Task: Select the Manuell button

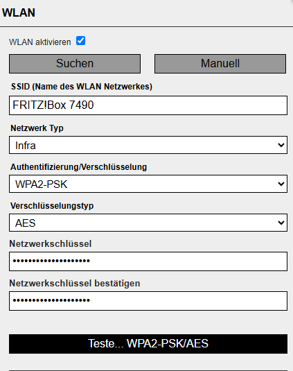Action: [x=220, y=64]
